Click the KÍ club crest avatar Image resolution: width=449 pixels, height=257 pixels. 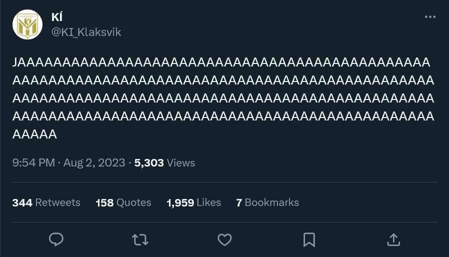point(27,24)
